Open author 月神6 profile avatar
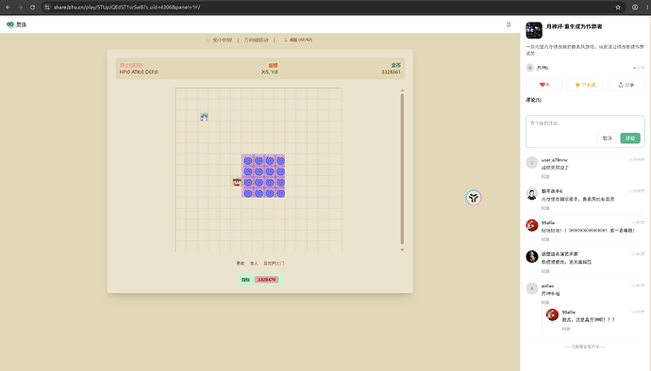The width and height of the screenshot is (651, 371). [x=530, y=68]
